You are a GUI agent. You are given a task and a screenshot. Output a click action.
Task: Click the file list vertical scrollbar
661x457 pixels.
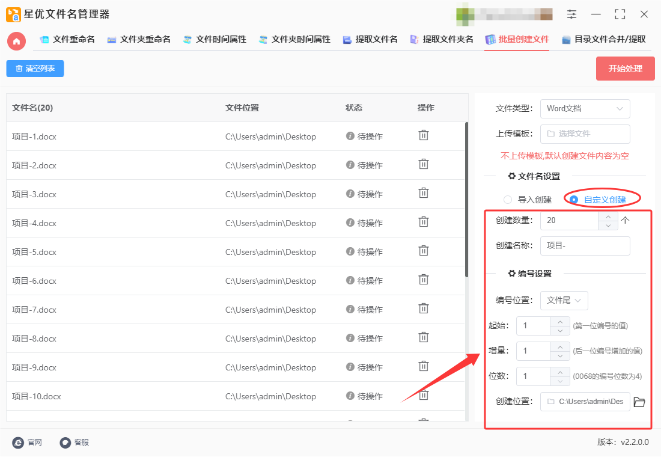pos(466,200)
